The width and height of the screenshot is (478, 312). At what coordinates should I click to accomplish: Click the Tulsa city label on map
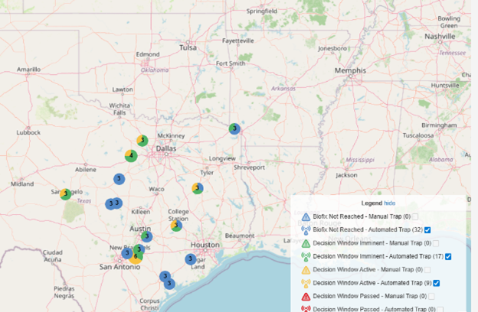(188, 47)
